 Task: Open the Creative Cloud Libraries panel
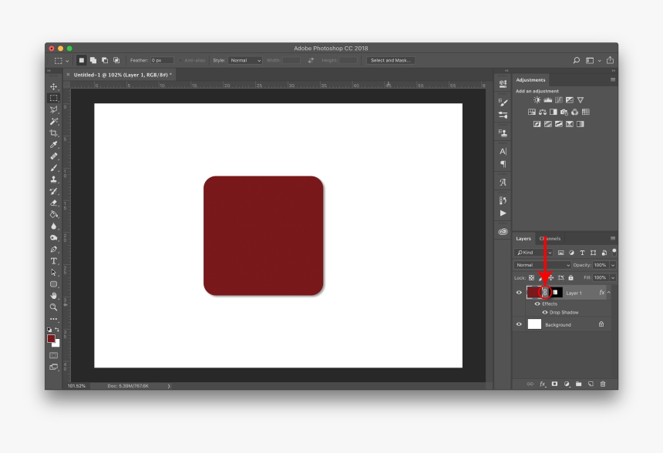(x=503, y=232)
